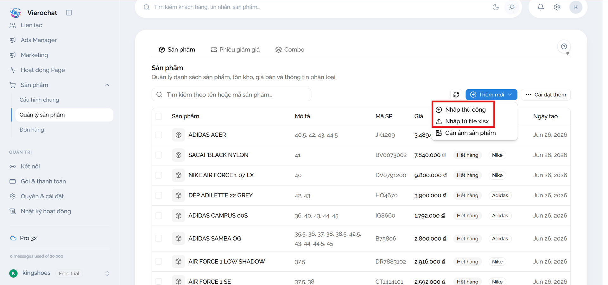Open Kết nối connections page
608x285 pixels.
click(30, 166)
